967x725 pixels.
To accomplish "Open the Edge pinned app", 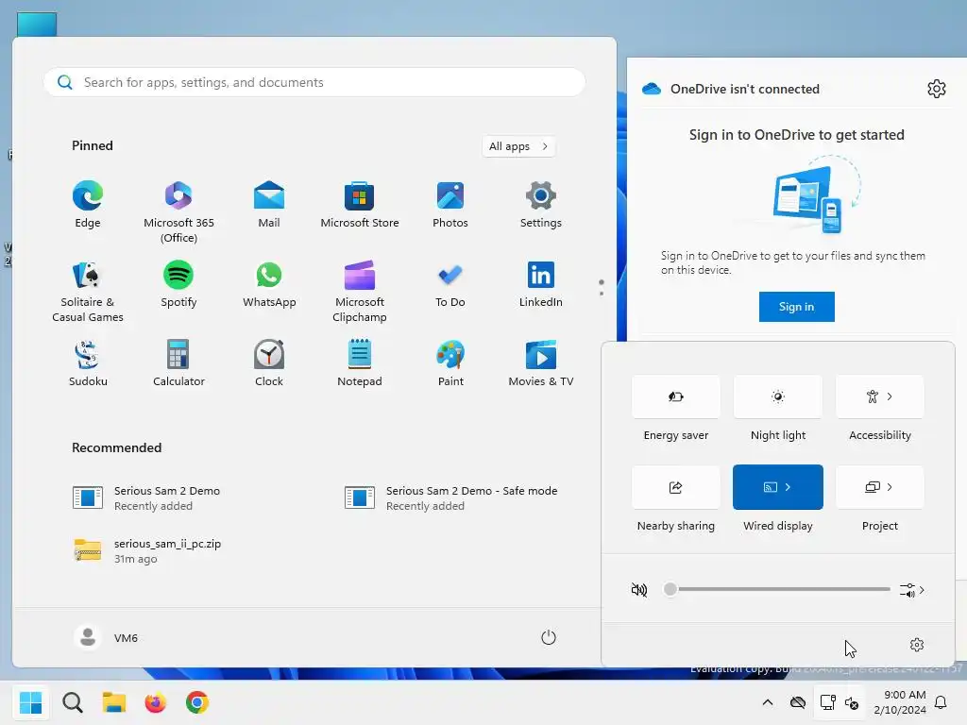I will [x=88, y=205].
